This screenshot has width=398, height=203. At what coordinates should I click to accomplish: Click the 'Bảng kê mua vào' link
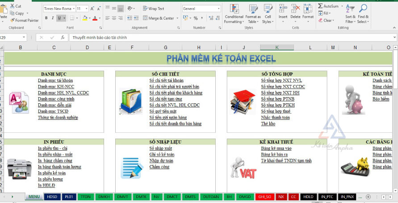(276, 148)
